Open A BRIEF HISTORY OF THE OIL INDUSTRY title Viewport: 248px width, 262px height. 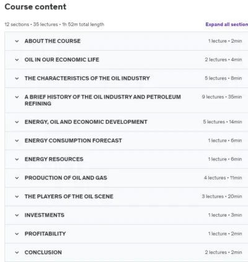[103, 100]
